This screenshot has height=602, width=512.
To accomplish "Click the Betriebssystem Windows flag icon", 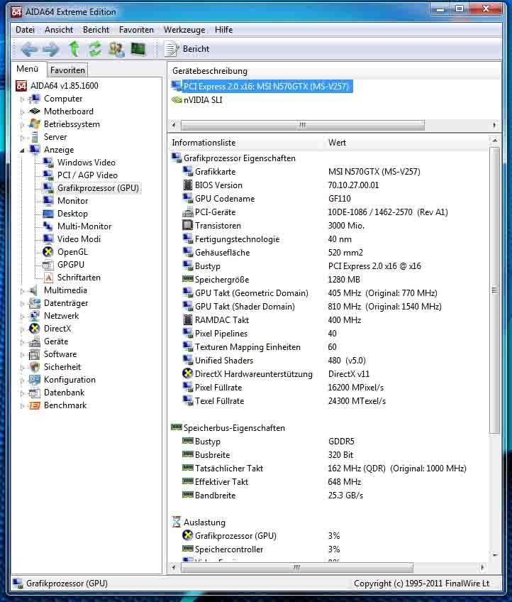I will (35, 124).
